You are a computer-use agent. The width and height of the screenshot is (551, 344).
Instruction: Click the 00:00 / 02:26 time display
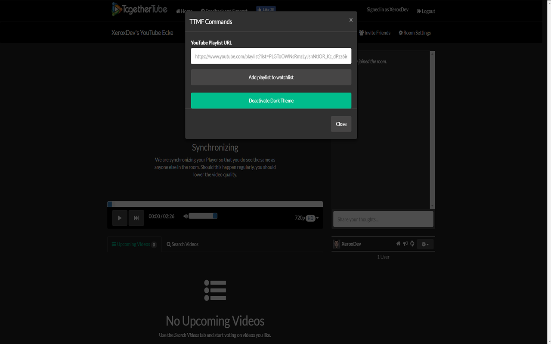pos(161,216)
